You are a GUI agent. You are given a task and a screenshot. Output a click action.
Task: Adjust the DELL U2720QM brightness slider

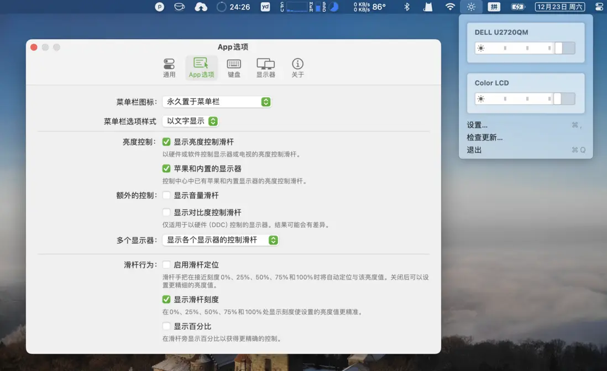[525, 48]
